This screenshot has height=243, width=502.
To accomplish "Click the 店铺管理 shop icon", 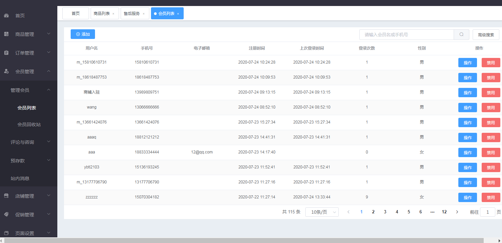I will click(x=6, y=196).
